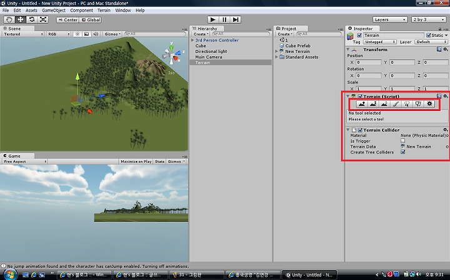Click the Position X field
This screenshot has width=450, height=280.
pyautogui.click(x=369, y=62)
